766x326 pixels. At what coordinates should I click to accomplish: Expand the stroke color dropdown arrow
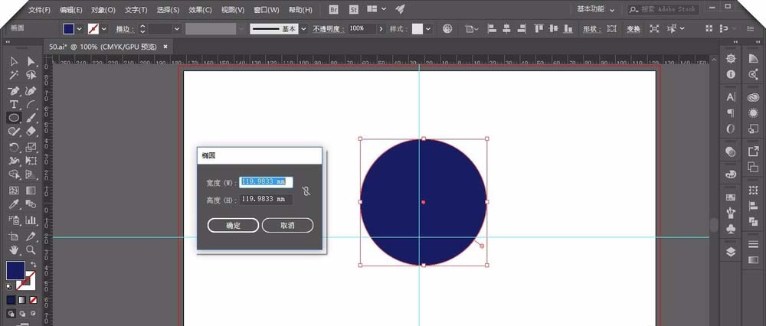[x=103, y=29]
